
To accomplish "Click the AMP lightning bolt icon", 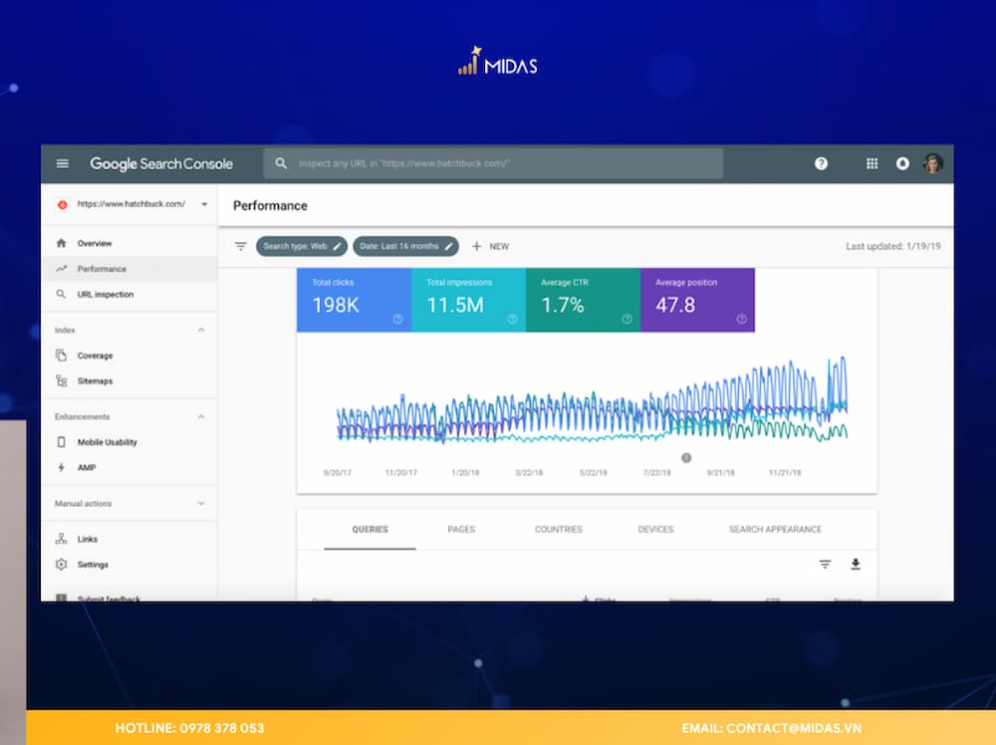I will coord(61,467).
